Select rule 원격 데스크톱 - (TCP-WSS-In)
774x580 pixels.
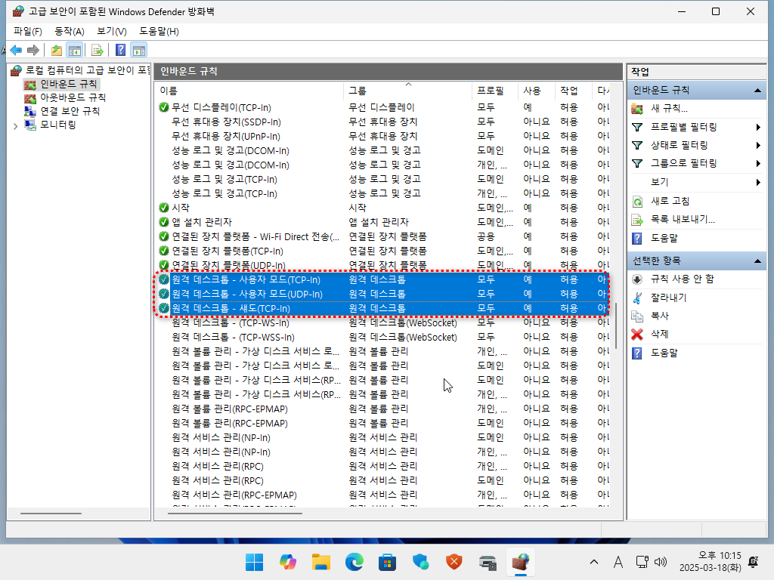pos(382,337)
